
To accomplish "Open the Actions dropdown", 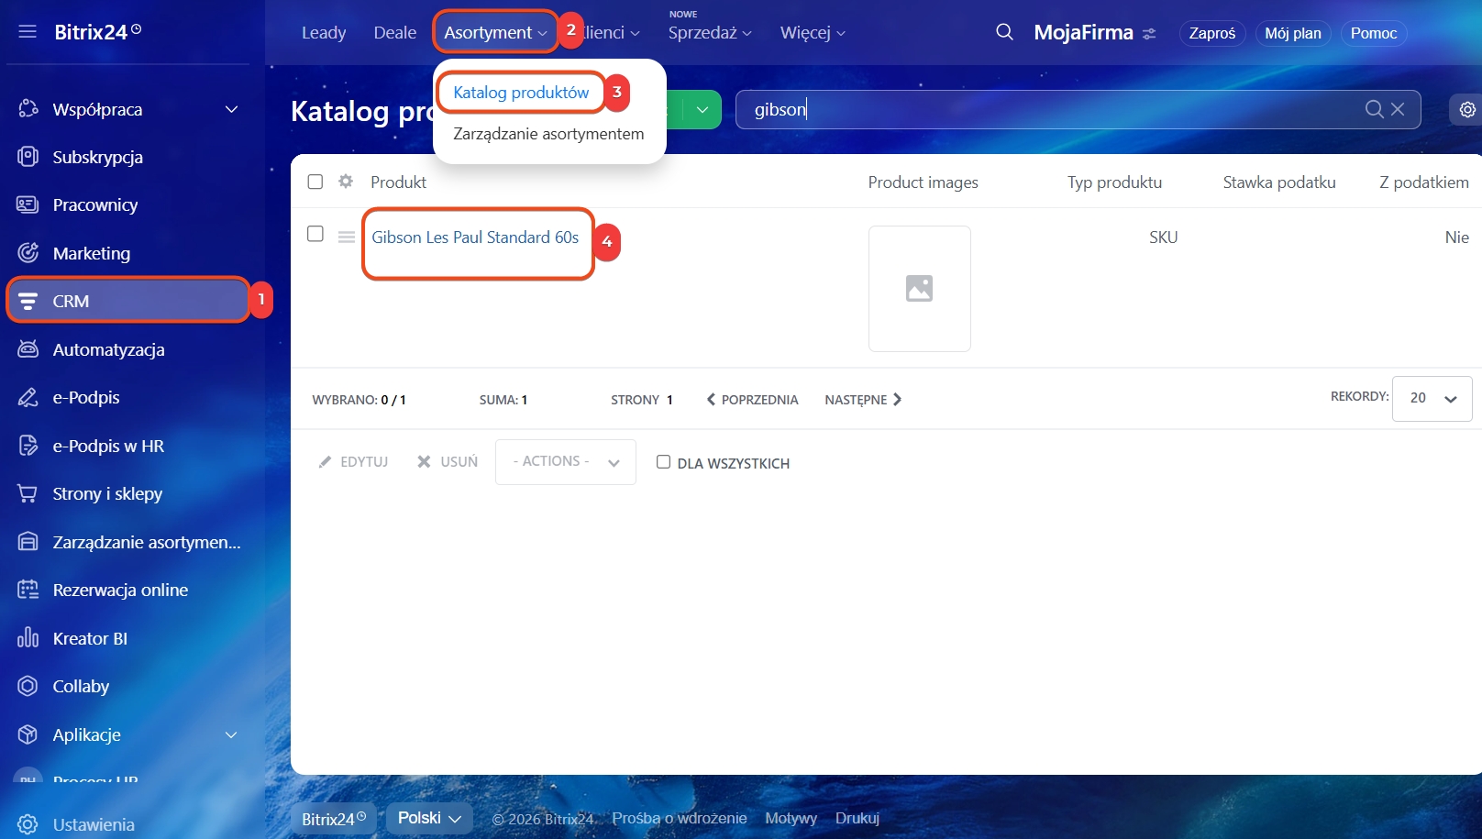I will click(x=566, y=462).
